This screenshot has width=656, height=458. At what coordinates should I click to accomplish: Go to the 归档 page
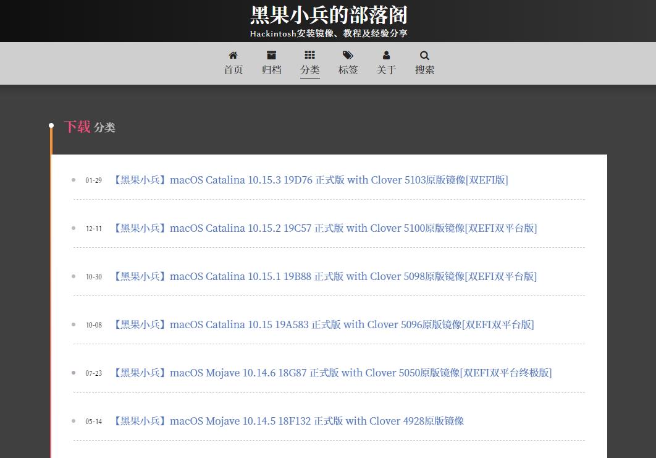tap(272, 70)
